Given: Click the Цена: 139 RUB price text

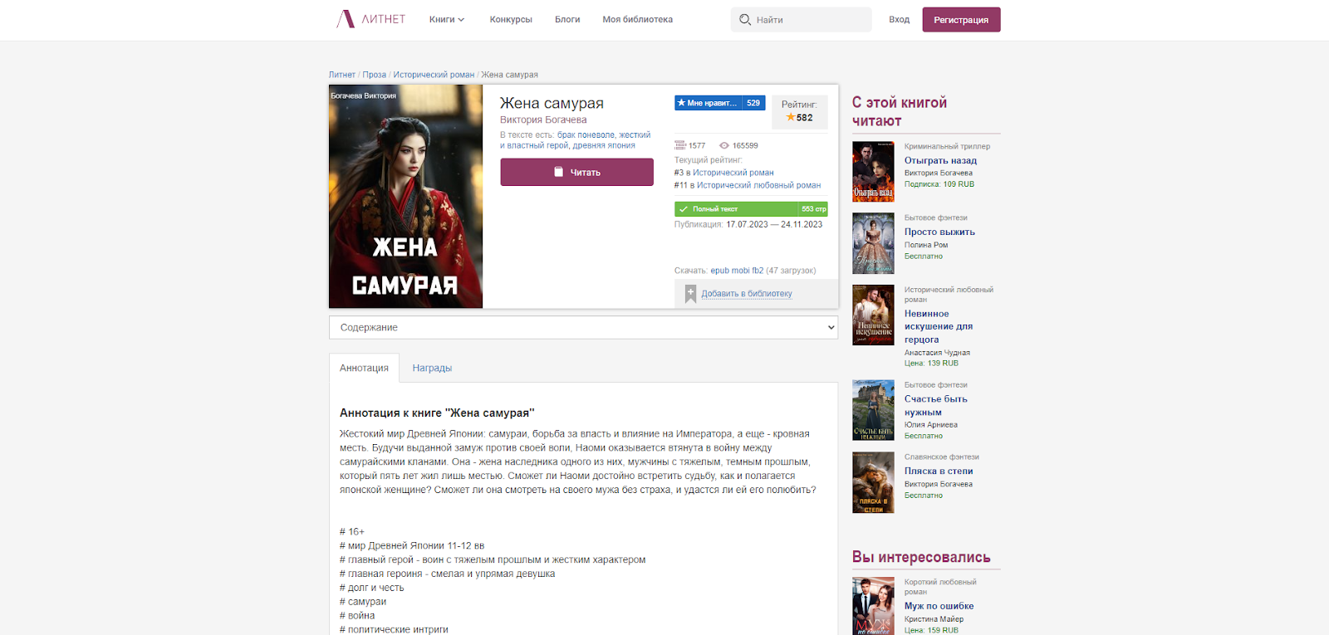Looking at the screenshot, I should [x=931, y=364].
